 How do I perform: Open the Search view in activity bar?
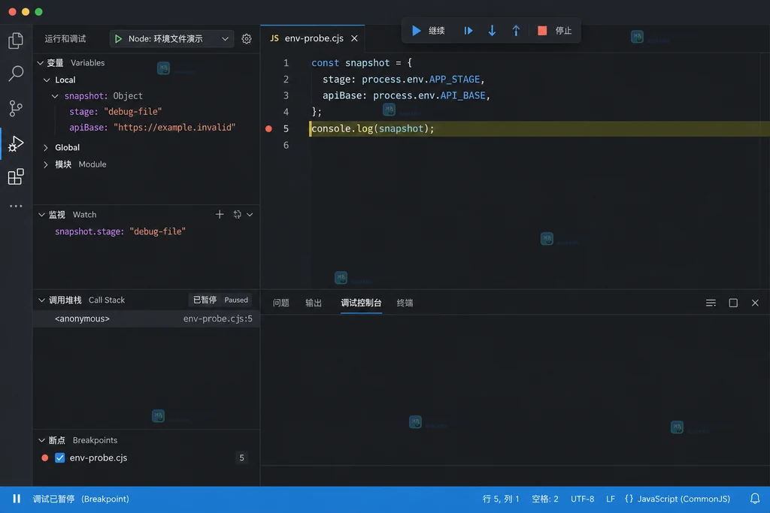16,74
